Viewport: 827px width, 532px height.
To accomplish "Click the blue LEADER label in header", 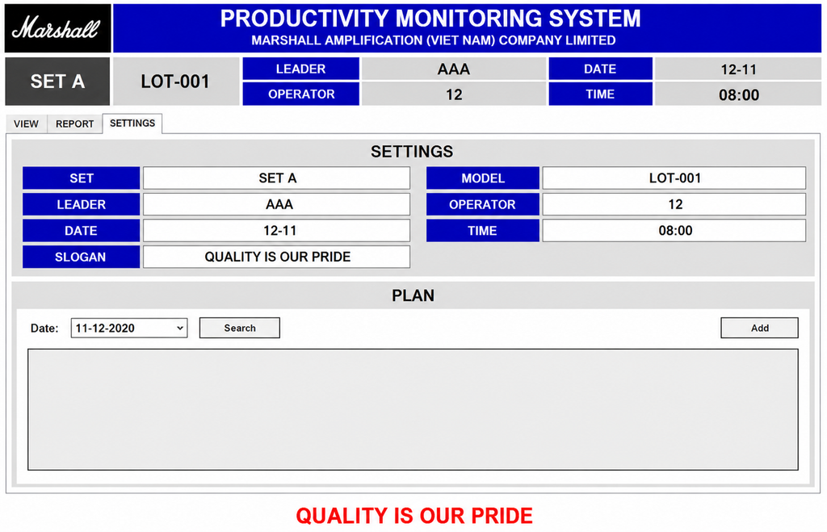I will 300,69.
